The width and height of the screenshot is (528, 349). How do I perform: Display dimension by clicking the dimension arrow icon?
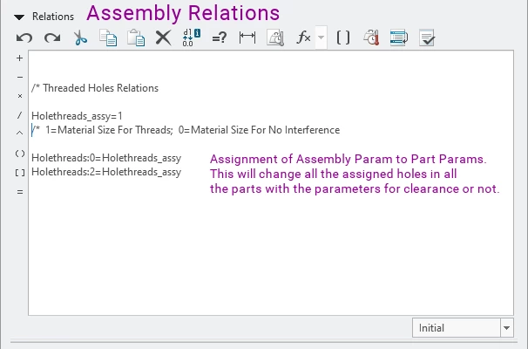click(x=247, y=38)
